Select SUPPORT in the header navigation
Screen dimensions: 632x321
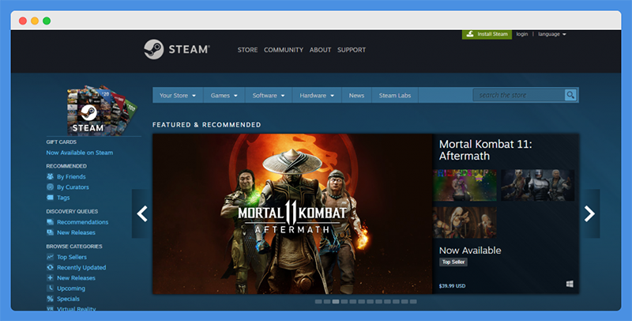352,50
